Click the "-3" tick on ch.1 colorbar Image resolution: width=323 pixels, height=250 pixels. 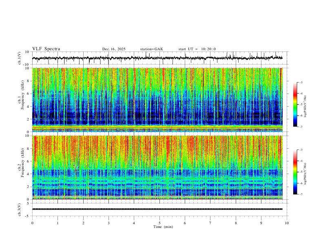tap(301, 82)
